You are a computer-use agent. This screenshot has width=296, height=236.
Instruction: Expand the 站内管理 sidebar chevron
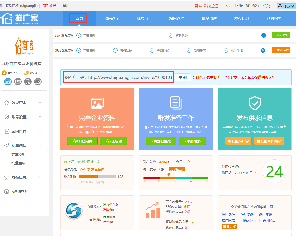click(40, 131)
